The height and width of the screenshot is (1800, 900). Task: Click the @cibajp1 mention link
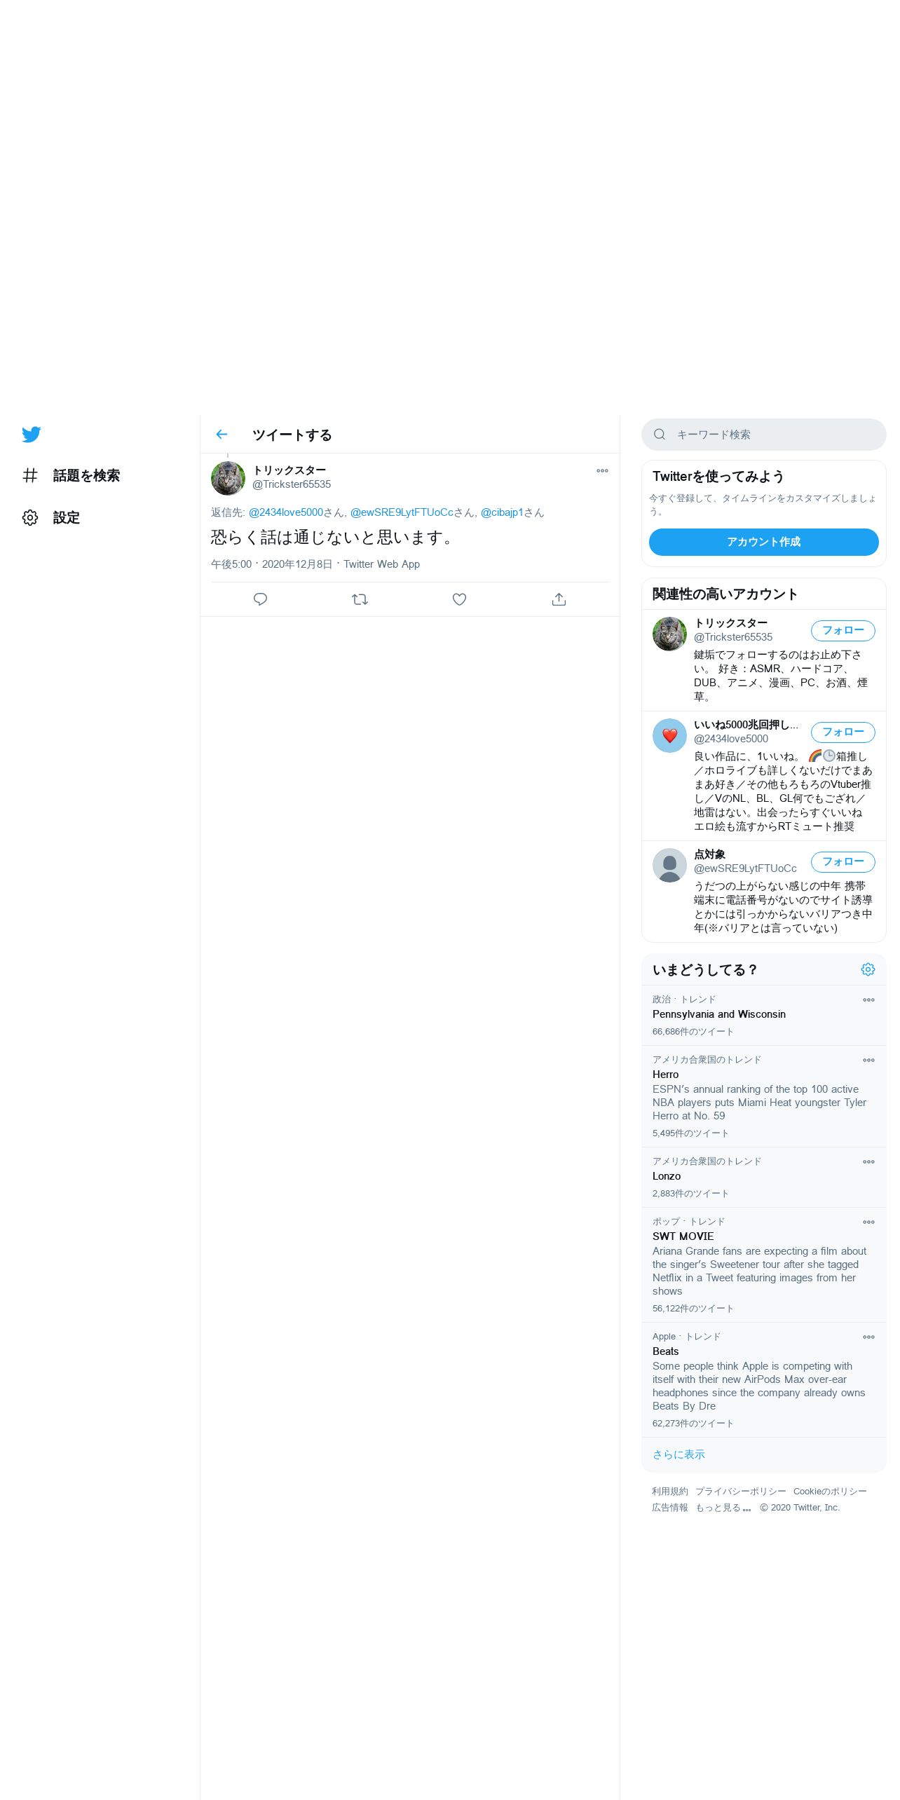pyautogui.click(x=502, y=512)
